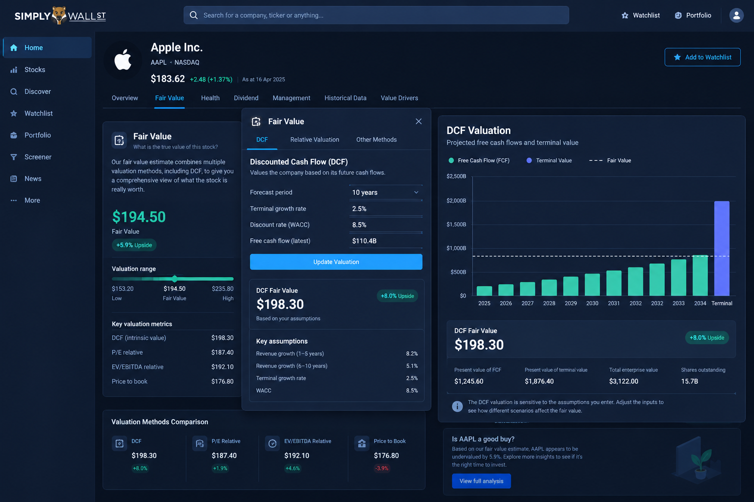Go to the Dividend tab

246,98
